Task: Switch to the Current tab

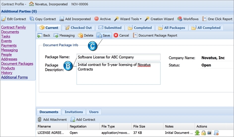Action: [x=49, y=28]
